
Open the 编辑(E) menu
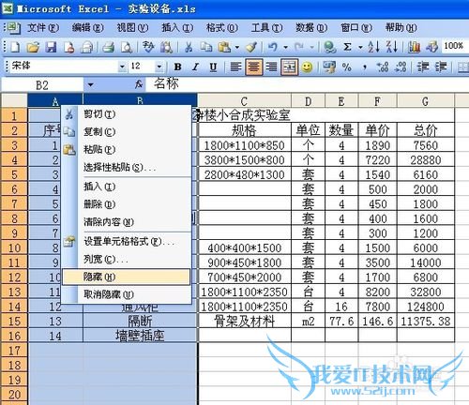87,28
